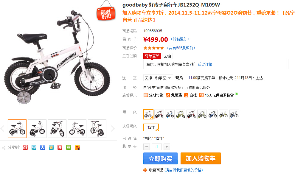Screen dimensions: 295x176
Task: View the last bike thumbnail in the gallery strip
Action: (97, 129)
